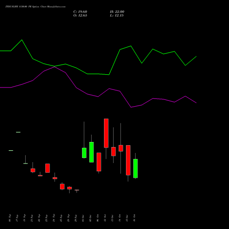Select the 29 Sep date label
This screenshot has width=229, height=229.
(x=76, y=218)
